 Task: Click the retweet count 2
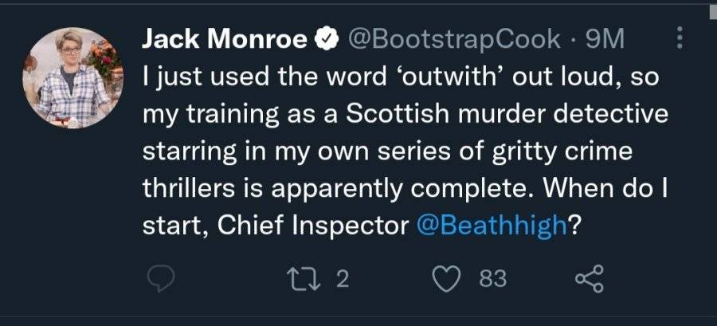pos(343,279)
